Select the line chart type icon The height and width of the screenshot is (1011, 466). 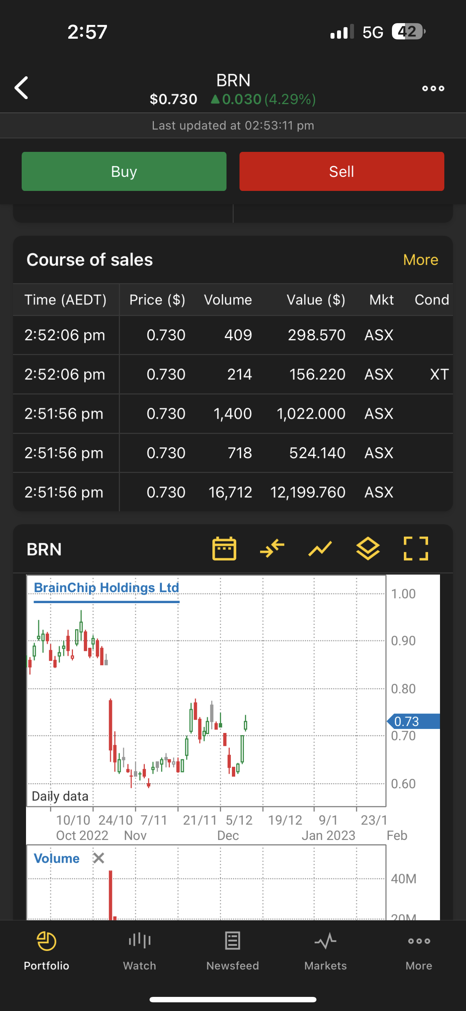(x=320, y=548)
